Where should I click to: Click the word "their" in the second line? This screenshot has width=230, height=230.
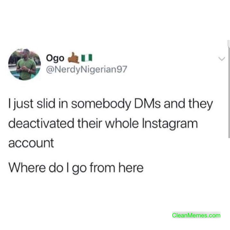pos(90,123)
